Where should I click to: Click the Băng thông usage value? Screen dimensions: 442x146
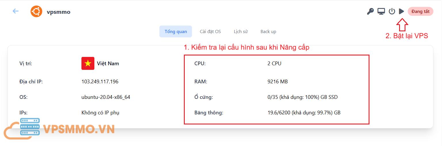(304, 113)
